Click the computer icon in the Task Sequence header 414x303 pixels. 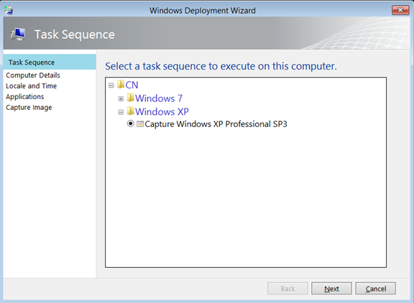(x=18, y=34)
